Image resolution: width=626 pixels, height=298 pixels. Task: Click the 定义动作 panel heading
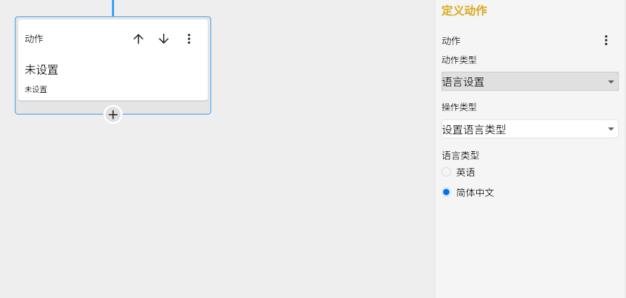(464, 11)
